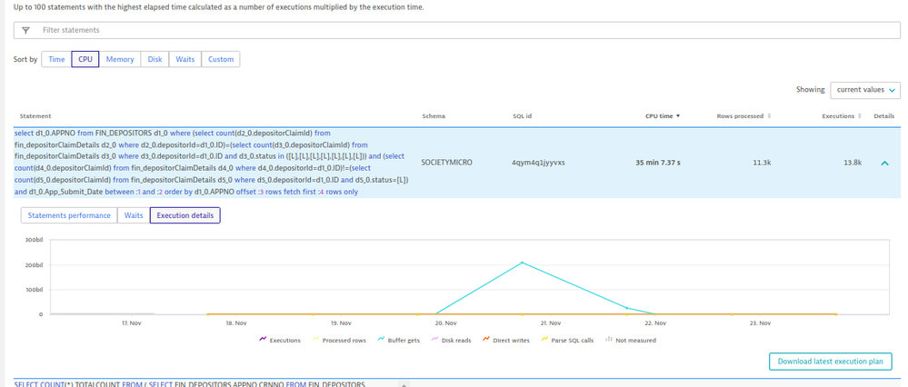Hide Disk reads series via legend
The width and height of the screenshot is (908, 387).
click(450, 340)
